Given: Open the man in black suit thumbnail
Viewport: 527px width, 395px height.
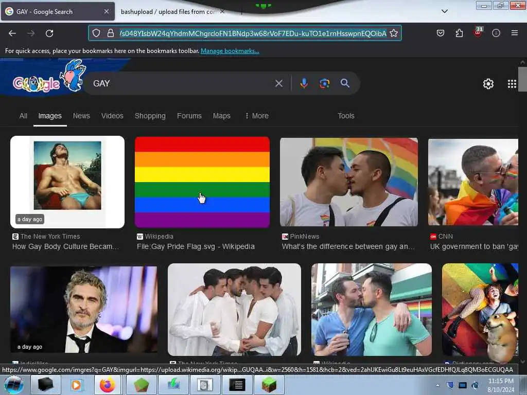Looking at the screenshot, I should pos(84,309).
